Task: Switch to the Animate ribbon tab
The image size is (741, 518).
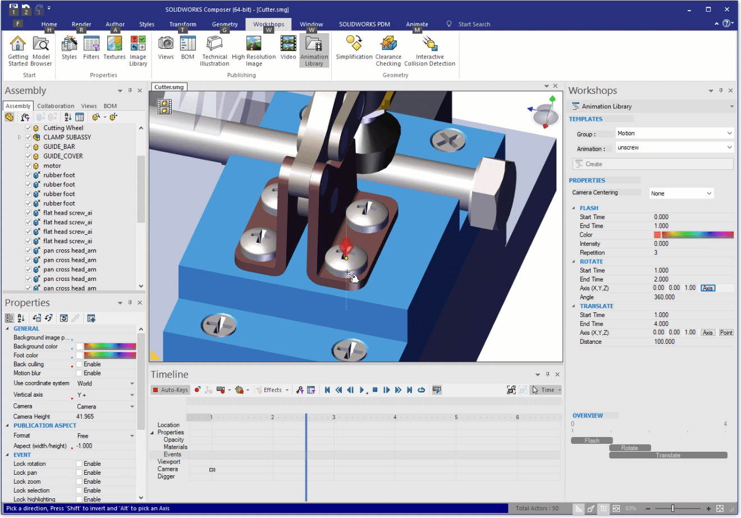Action: tap(417, 24)
